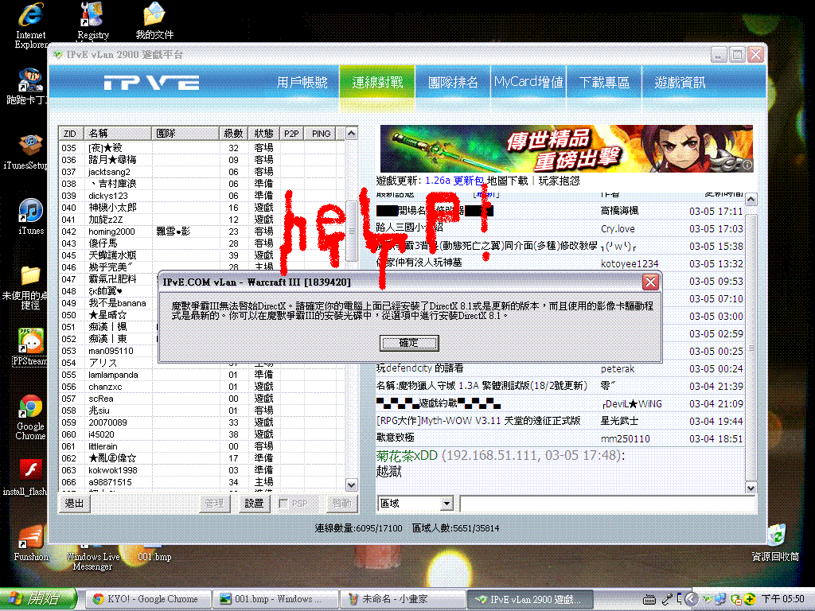Open the MyCard增值 tab

(x=528, y=83)
